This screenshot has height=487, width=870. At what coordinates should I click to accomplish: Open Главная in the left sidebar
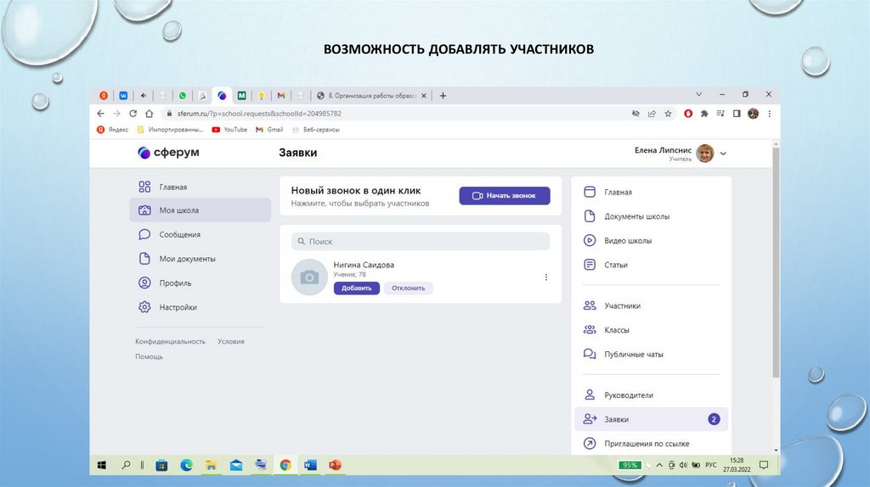172,187
